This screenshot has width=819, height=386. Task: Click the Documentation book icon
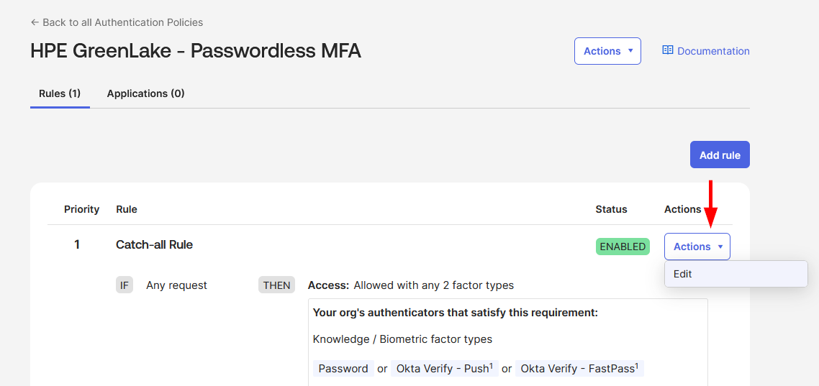[668, 51]
